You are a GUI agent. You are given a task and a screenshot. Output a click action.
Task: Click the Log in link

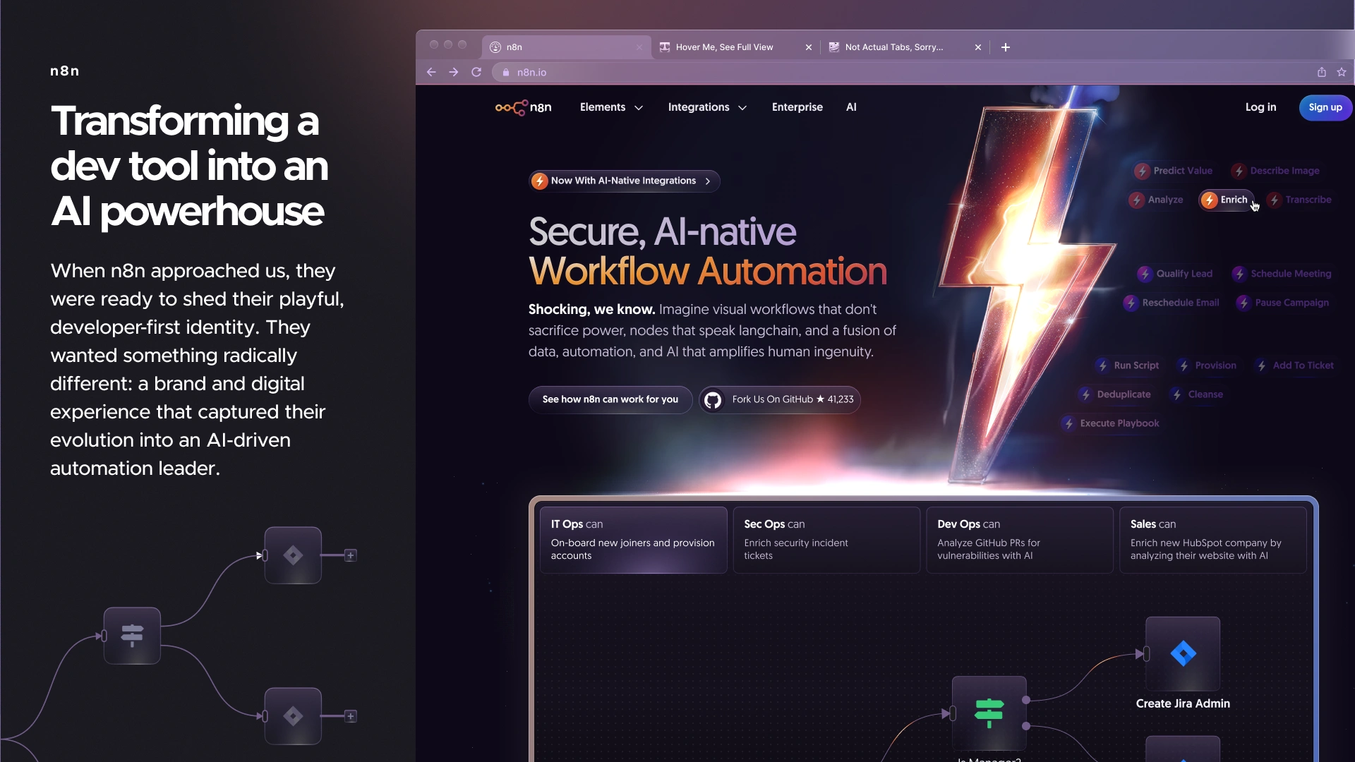point(1260,107)
